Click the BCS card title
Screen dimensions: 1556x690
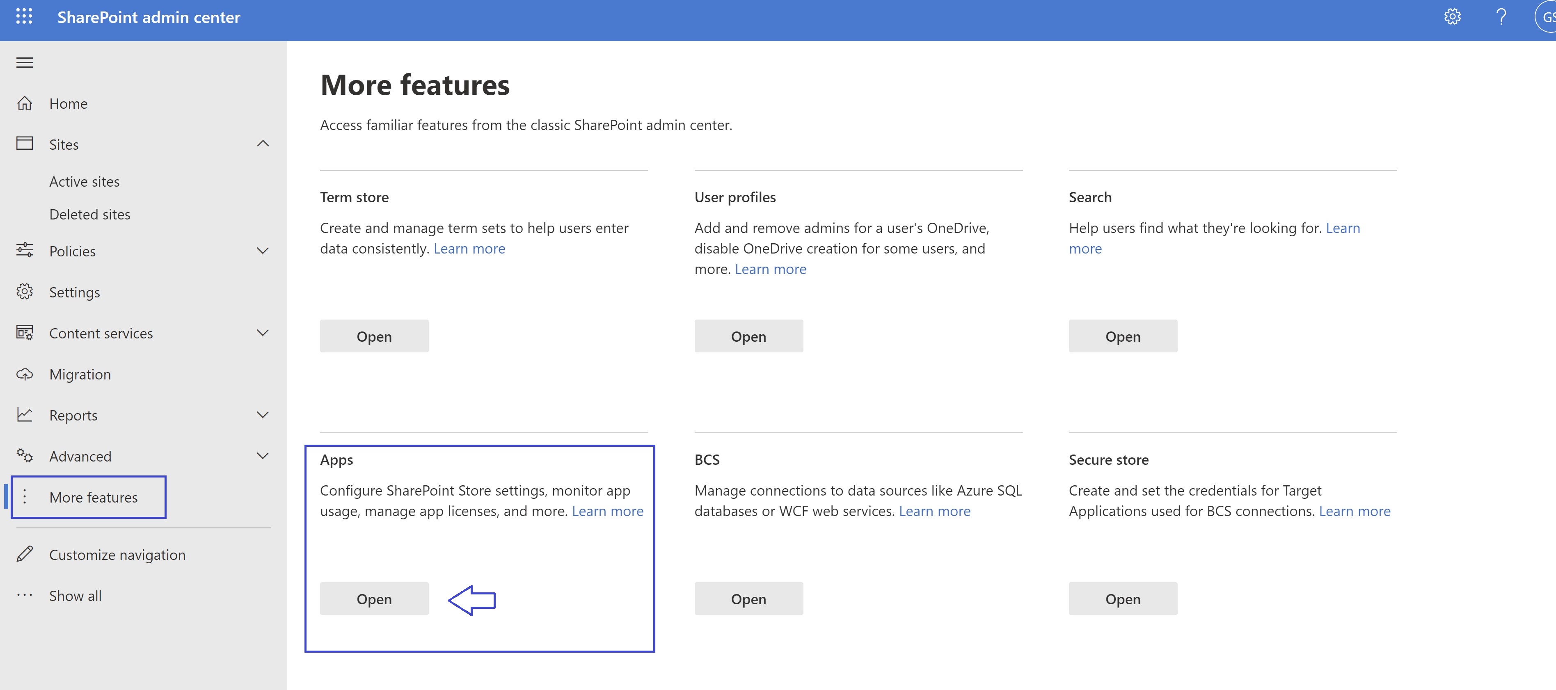point(707,460)
